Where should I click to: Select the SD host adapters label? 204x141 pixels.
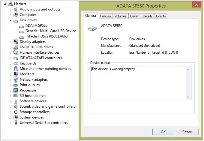[33, 96]
